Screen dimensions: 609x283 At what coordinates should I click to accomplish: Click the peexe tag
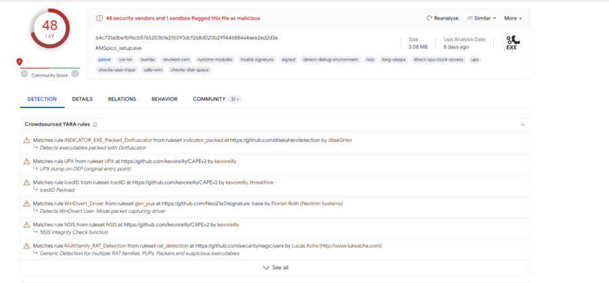point(105,59)
